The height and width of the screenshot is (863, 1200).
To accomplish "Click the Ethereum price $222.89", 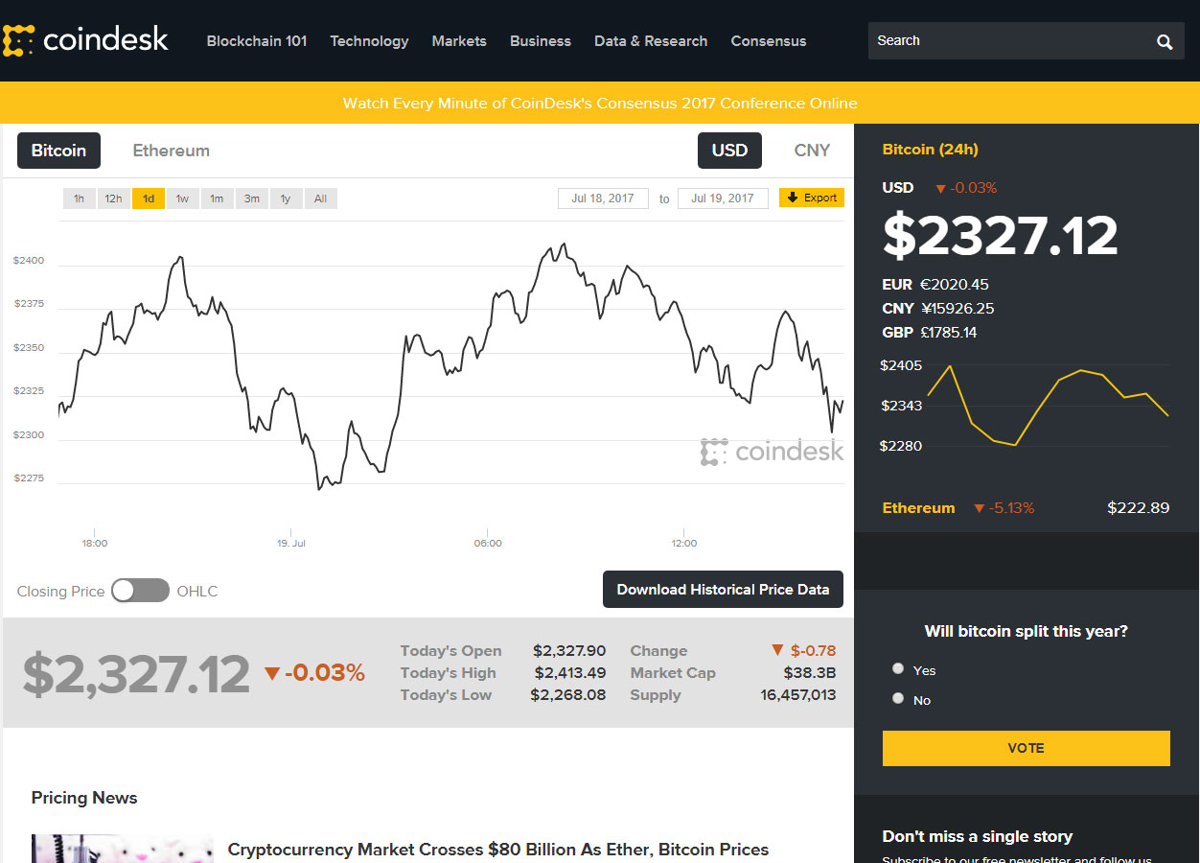I will click(1139, 508).
